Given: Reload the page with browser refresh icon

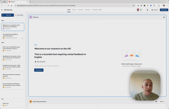Looking at the screenshot, I should [8, 6].
